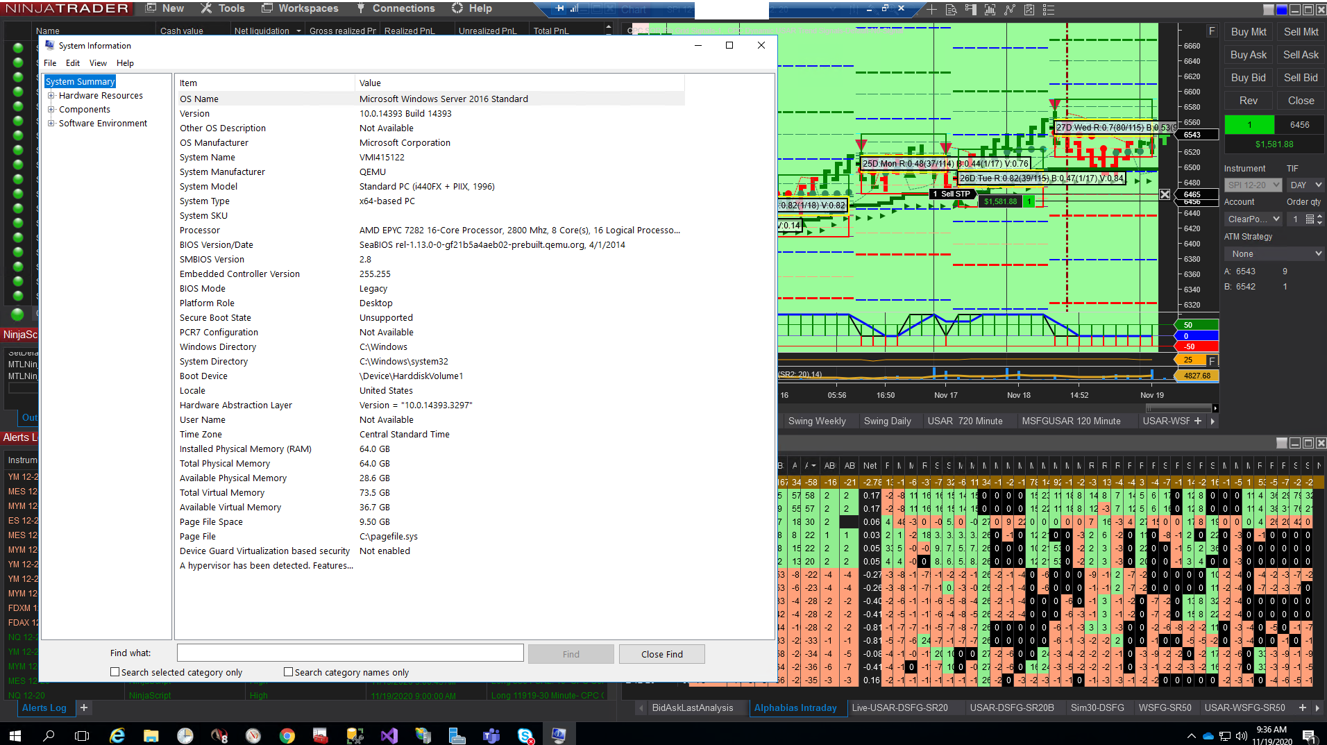Toggle the Chart Trader panel icon
This screenshot has height=745, width=1327.
[970, 10]
